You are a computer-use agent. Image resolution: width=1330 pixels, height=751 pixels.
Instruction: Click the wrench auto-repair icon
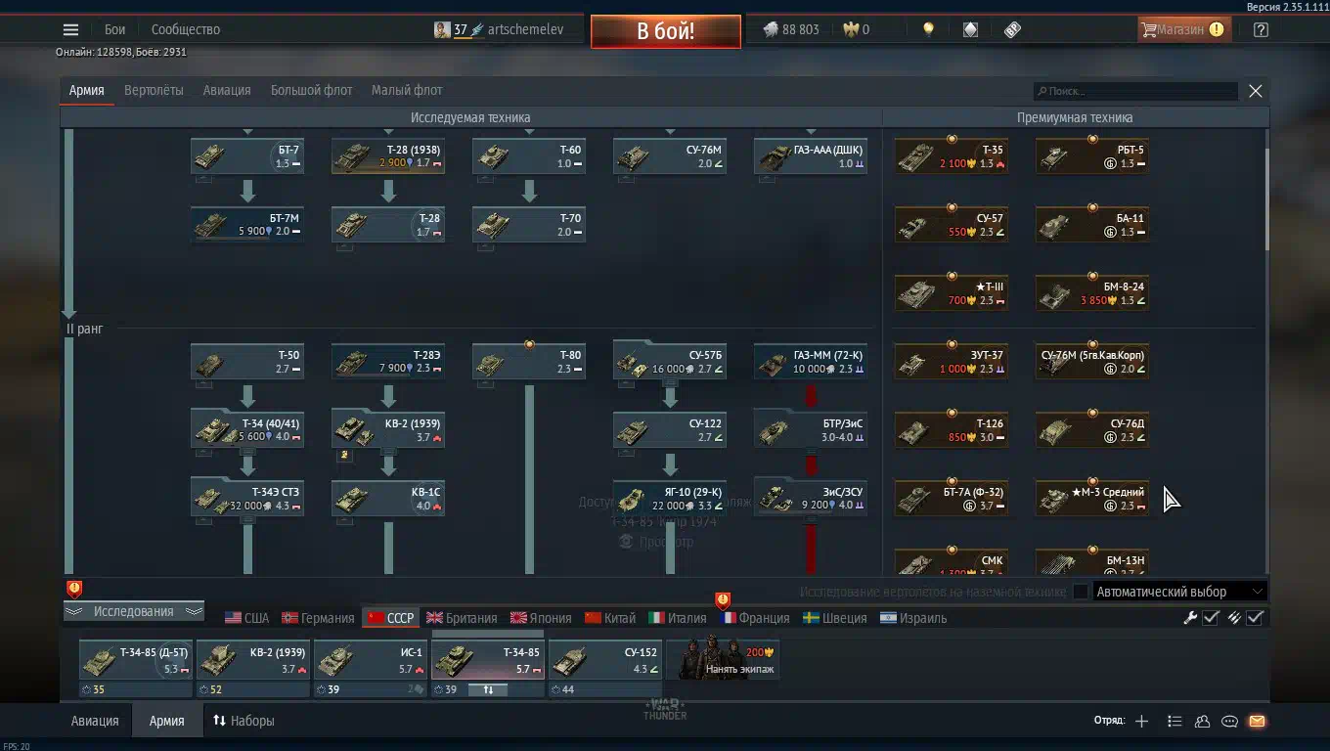click(1190, 617)
